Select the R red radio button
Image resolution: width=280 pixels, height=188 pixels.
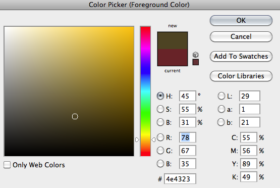(x=160, y=137)
